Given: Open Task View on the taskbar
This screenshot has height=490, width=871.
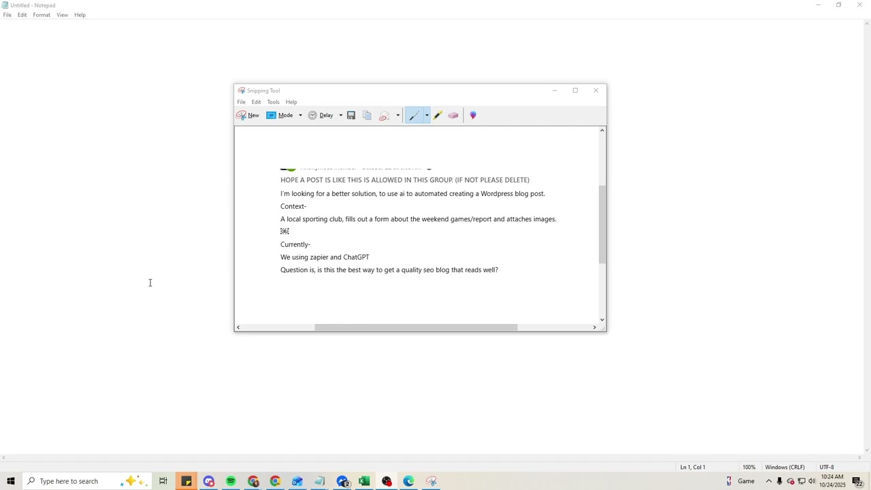Looking at the screenshot, I should point(163,481).
